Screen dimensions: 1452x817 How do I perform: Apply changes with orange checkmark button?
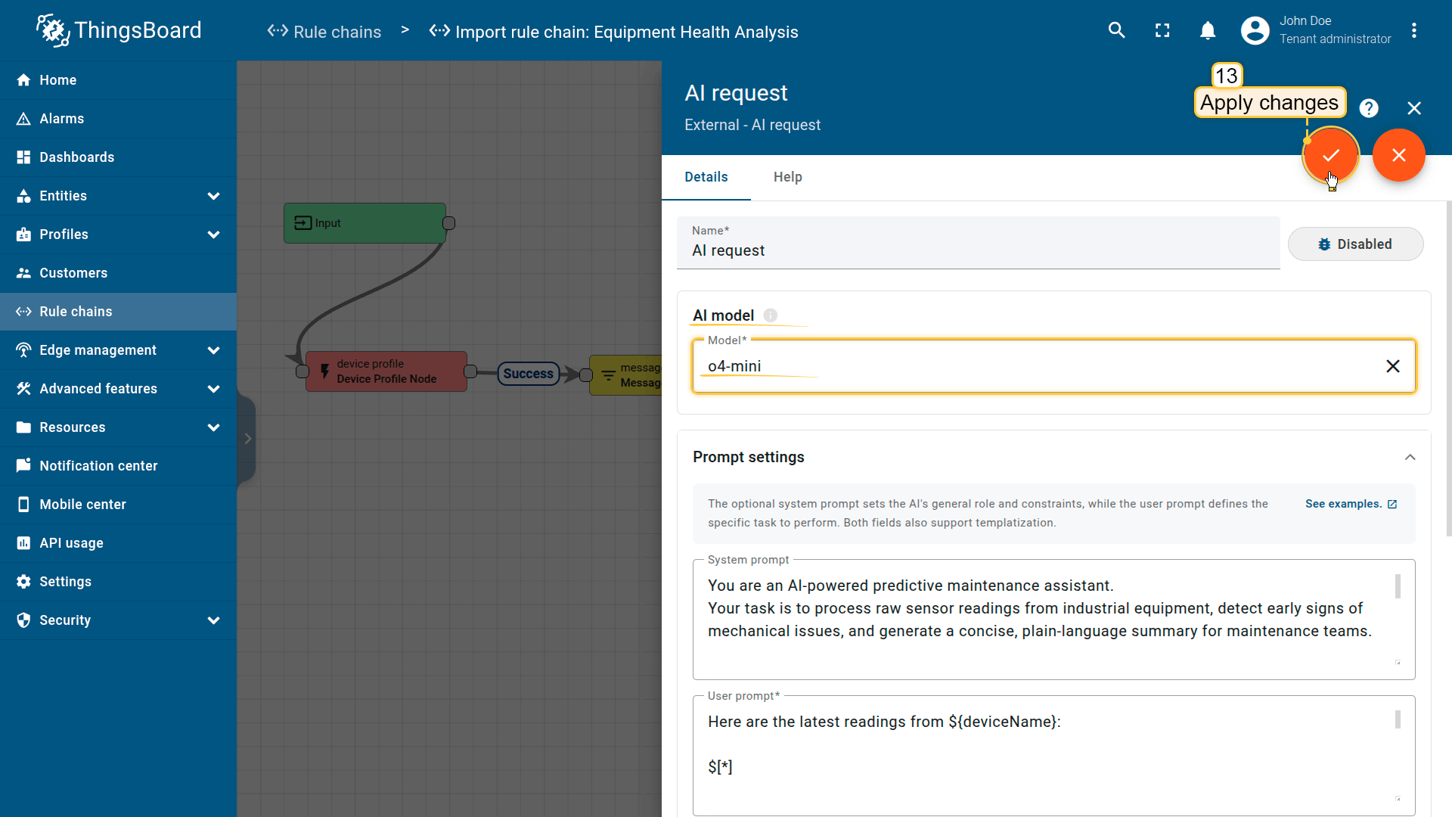click(x=1331, y=155)
